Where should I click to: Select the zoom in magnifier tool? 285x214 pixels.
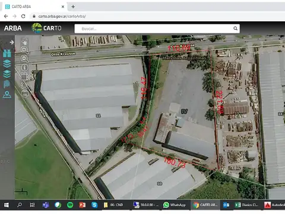tap(25, 50)
